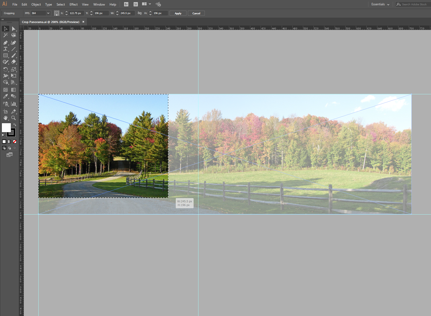431x316 pixels.
Task: Choose the Line Segment tool
Action: point(14,49)
